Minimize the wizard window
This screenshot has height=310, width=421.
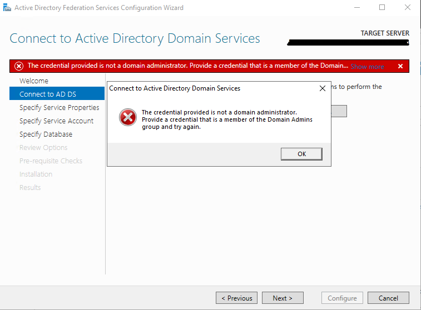pos(357,8)
